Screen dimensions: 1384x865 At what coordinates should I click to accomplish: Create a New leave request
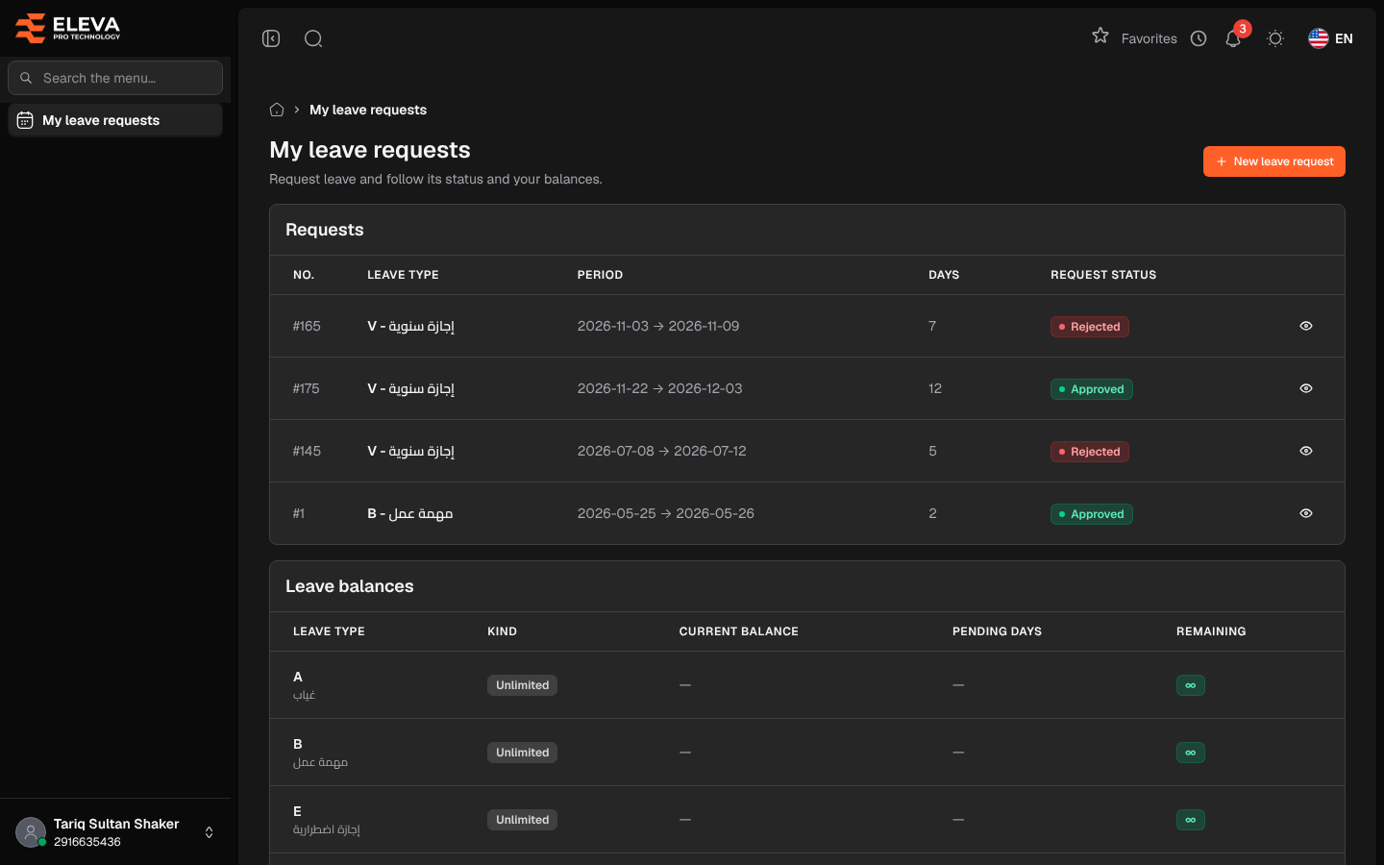click(1274, 161)
